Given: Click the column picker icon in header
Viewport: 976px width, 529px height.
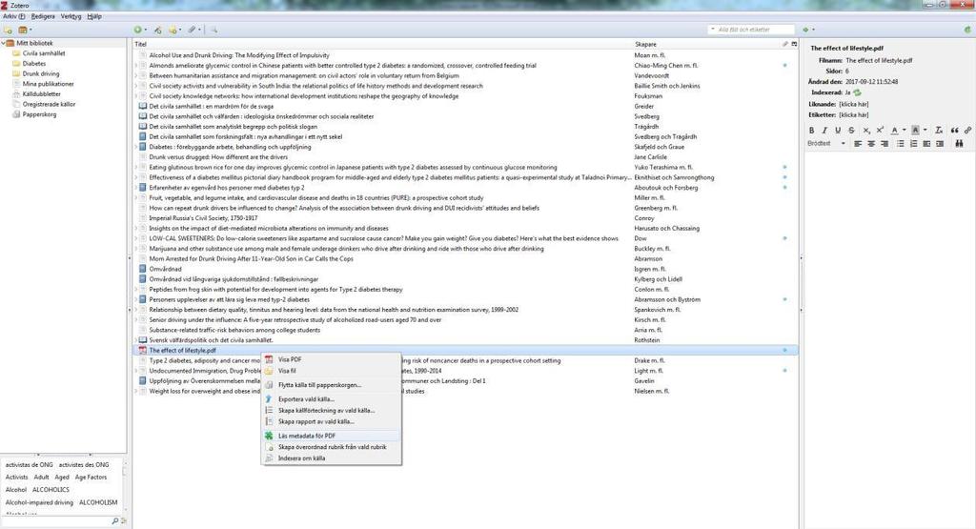Looking at the screenshot, I should point(794,44).
